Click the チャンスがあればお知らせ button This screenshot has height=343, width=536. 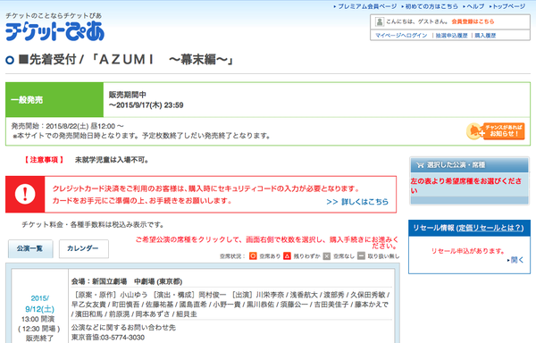[496, 131]
